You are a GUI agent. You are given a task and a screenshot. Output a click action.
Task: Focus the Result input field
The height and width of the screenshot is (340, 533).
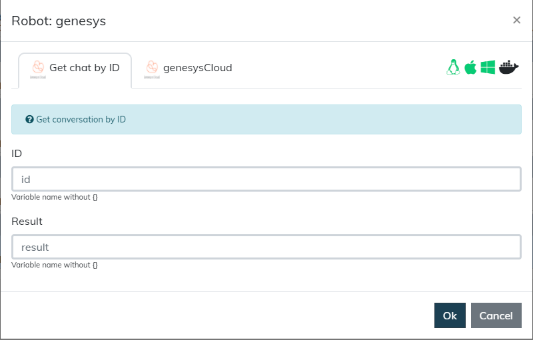pyautogui.click(x=266, y=247)
